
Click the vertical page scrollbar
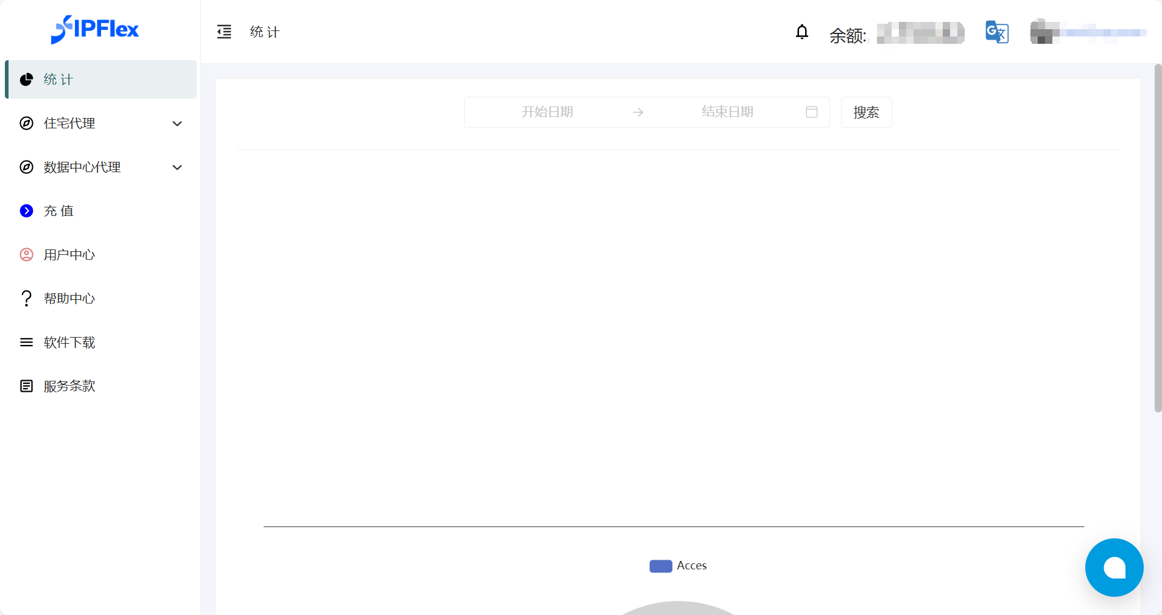(1158, 237)
